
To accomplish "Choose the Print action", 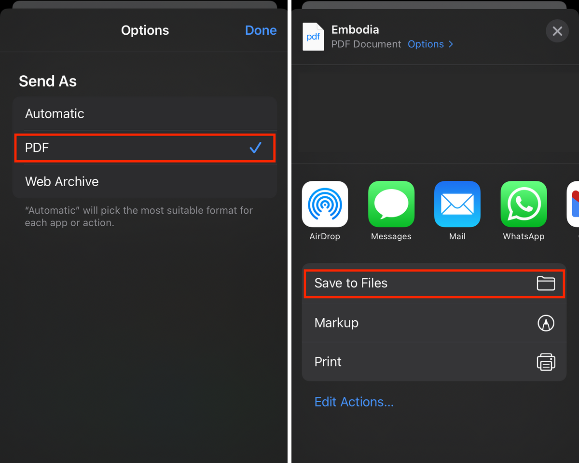I will pos(434,362).
